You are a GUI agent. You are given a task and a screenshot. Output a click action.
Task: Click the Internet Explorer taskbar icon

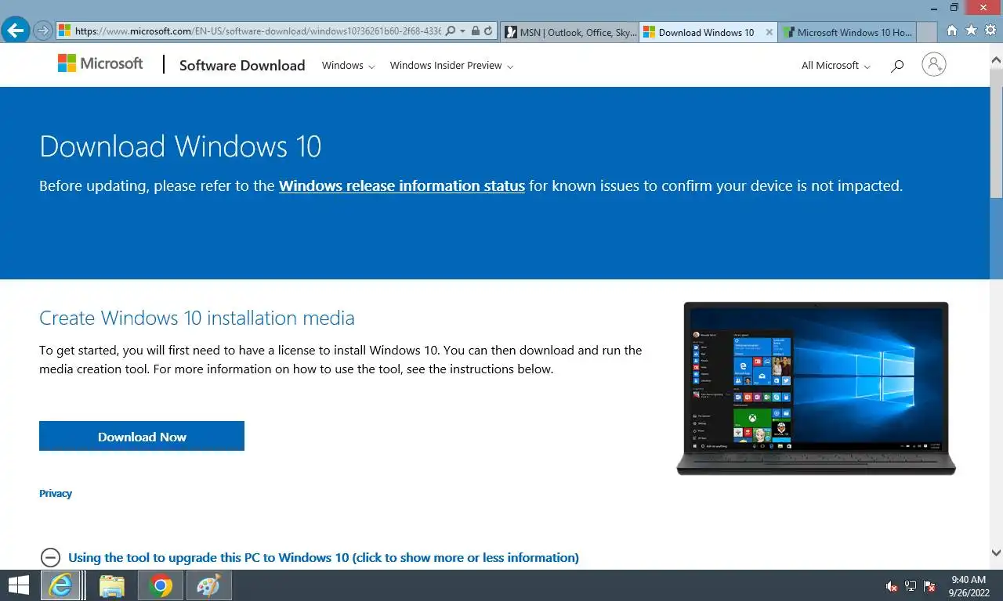60,585
